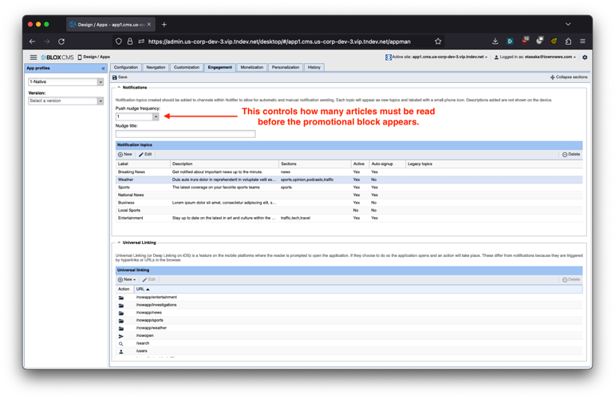
Task: Delete the selected notification topic
Action: [571, 155]
